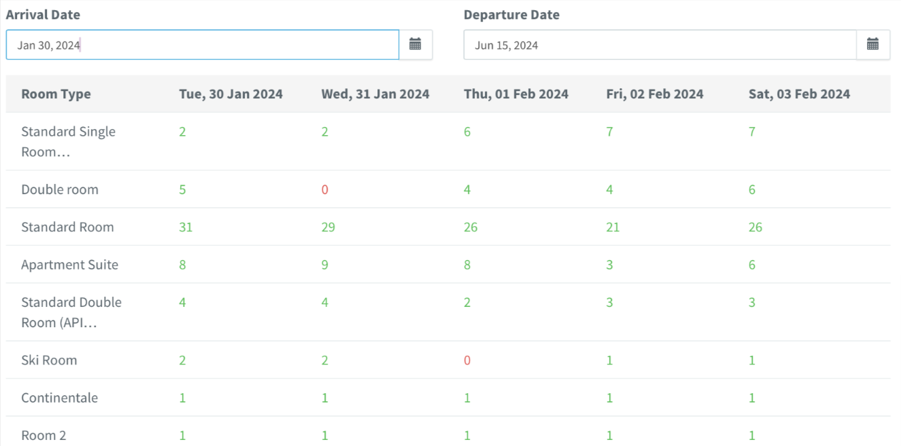
Task: Open the Arrival Date calendar picker icon
Action: [415, 45]
